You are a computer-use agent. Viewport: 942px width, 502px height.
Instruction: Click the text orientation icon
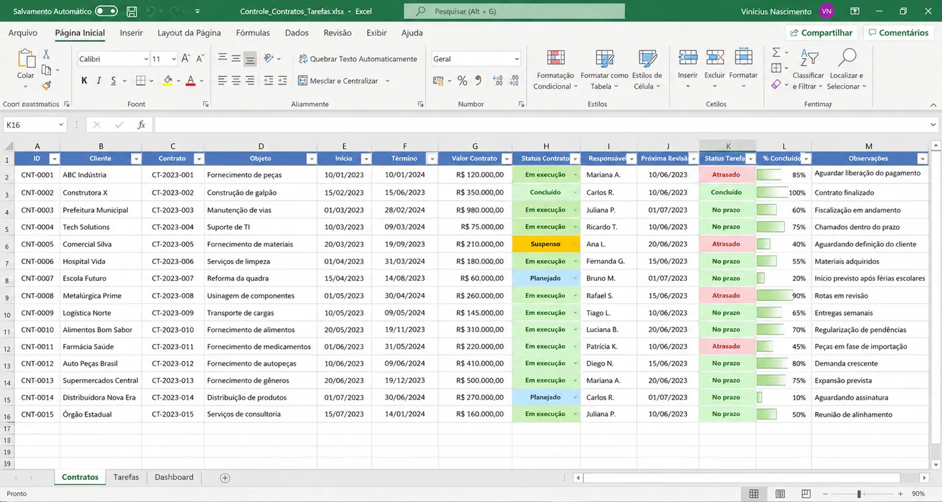(x=269, y=59)
